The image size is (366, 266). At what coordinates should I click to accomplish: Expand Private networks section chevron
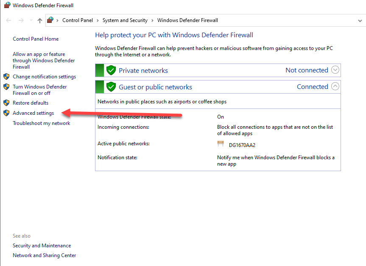click(335, 70)
